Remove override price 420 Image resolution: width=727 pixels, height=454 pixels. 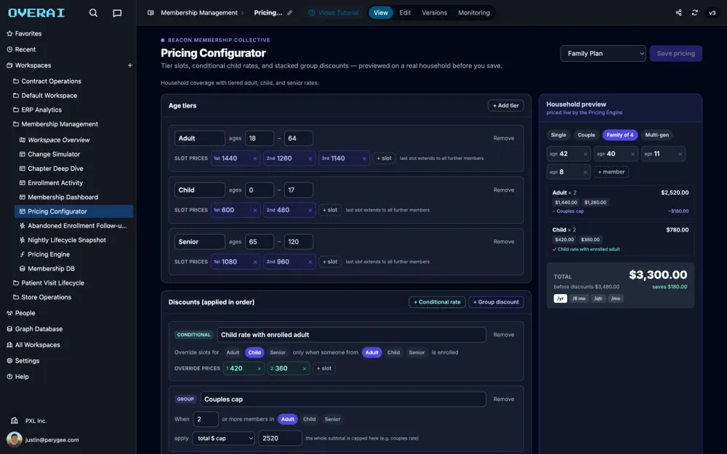(260, 369)
